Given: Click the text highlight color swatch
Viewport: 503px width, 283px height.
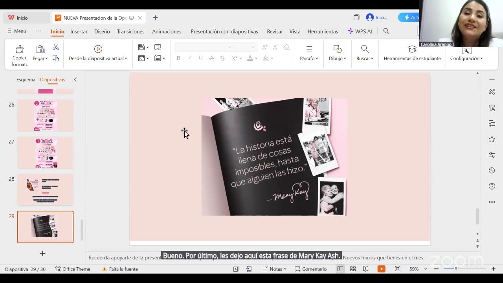Looking at the screenshot, I should [266, 58].
